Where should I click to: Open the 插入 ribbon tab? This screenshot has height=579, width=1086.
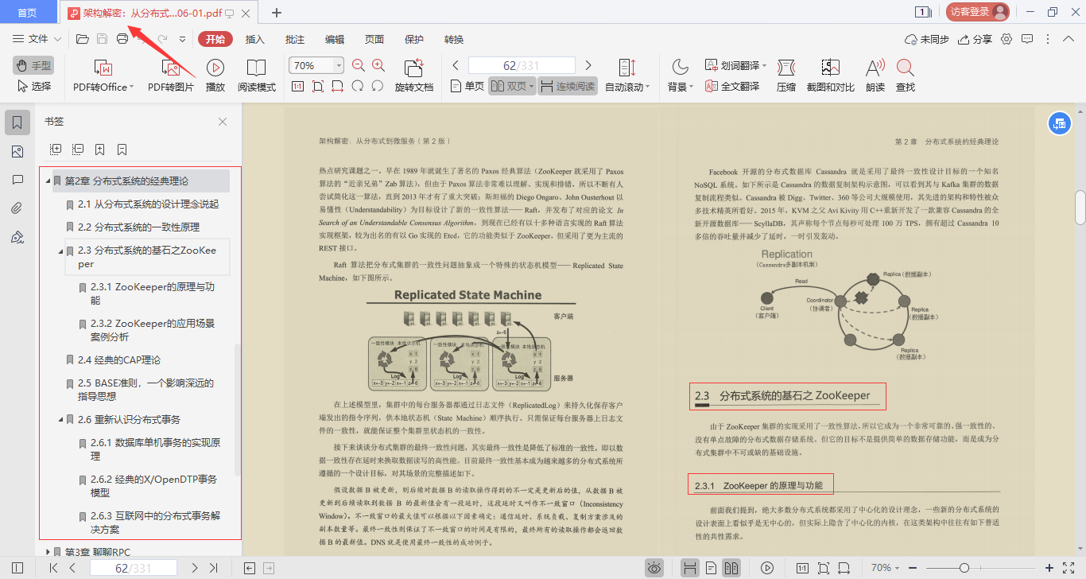coord(255,39)
